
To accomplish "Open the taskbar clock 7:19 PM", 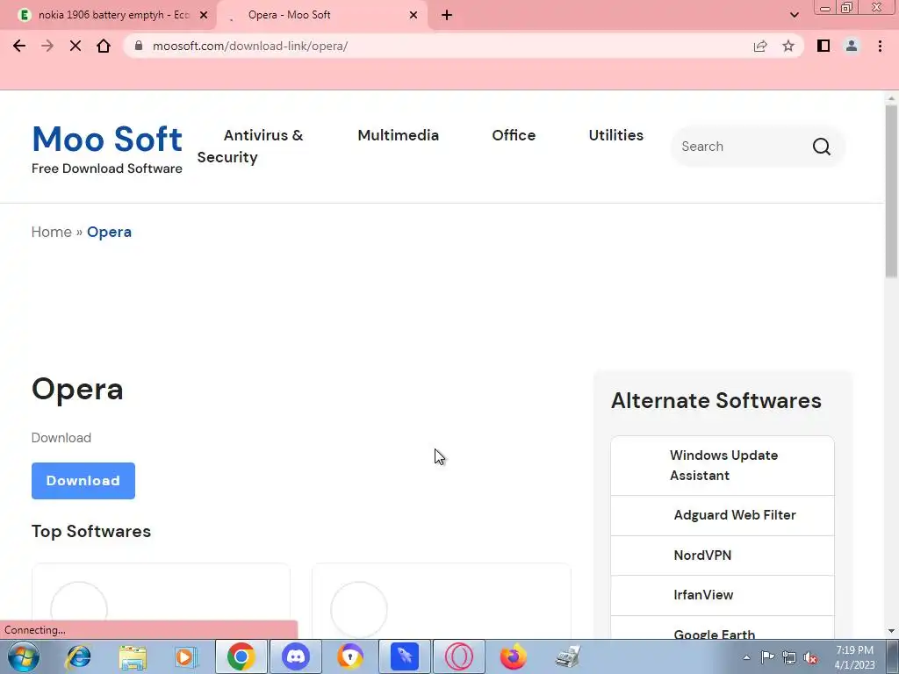I will click(x=854, y=657).
